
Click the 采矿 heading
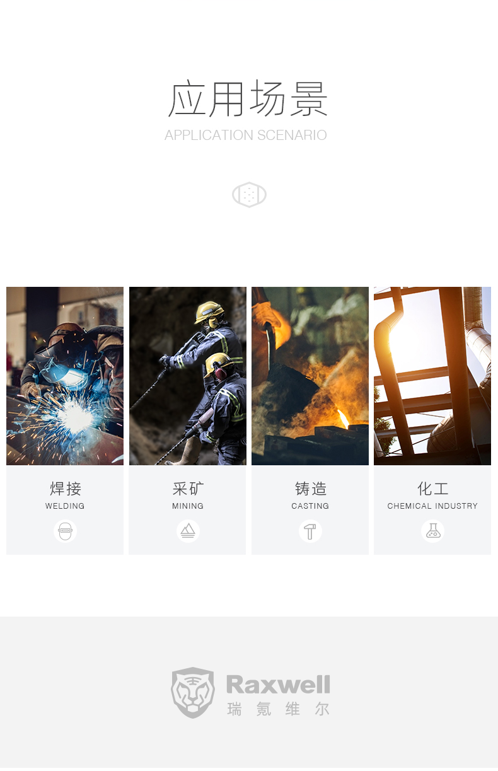(x=188, y=489)
